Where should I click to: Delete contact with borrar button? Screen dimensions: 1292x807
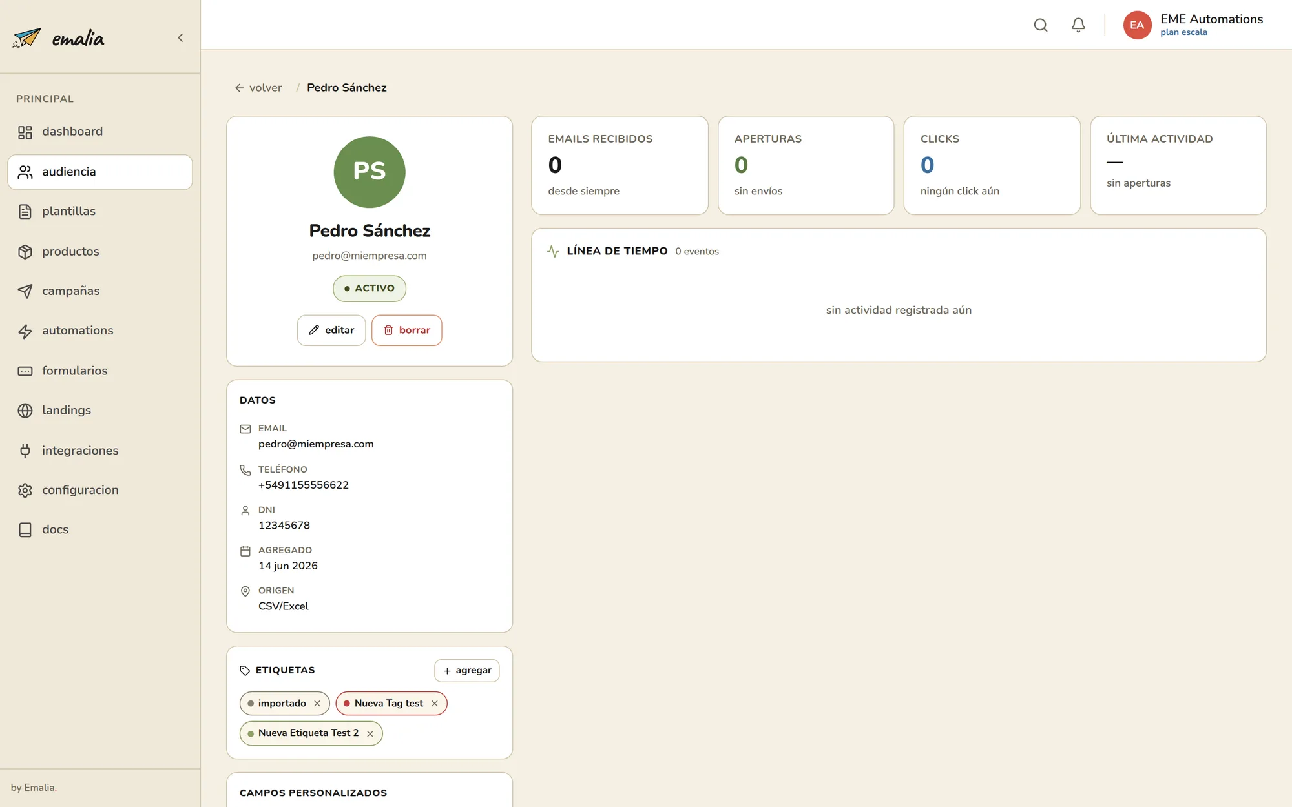[407, 330]
